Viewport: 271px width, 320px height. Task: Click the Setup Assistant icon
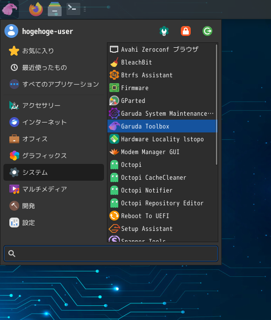pyautogui.click(x=114, y=228)
